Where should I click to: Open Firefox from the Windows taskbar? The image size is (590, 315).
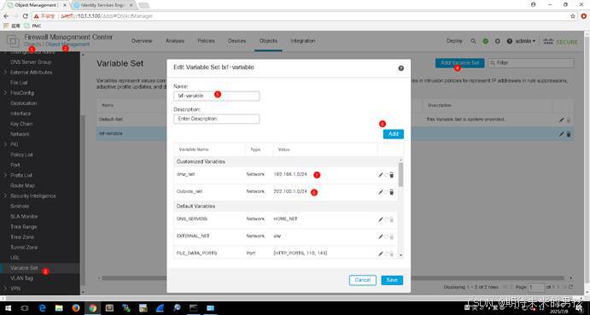(76, 308)
